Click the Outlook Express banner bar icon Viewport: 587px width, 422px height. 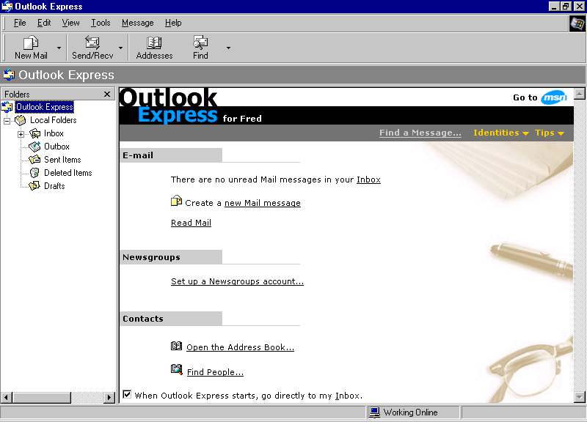pos(9,75)
